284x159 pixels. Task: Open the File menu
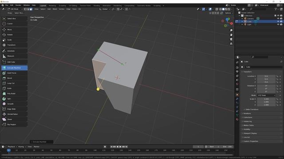(x=7, y=5)
